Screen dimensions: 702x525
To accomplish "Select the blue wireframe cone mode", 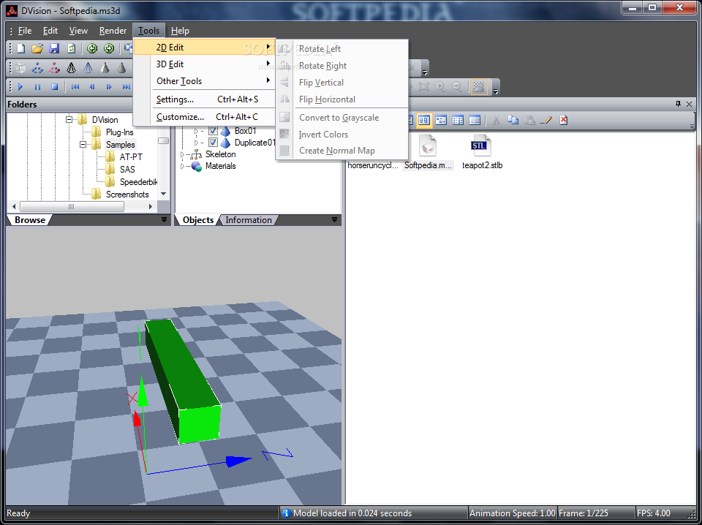I will [x=88, y=68].
